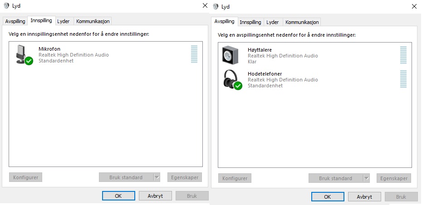
Task: Open Kommunikasjon tab in right window
Action: click(302, 23)
